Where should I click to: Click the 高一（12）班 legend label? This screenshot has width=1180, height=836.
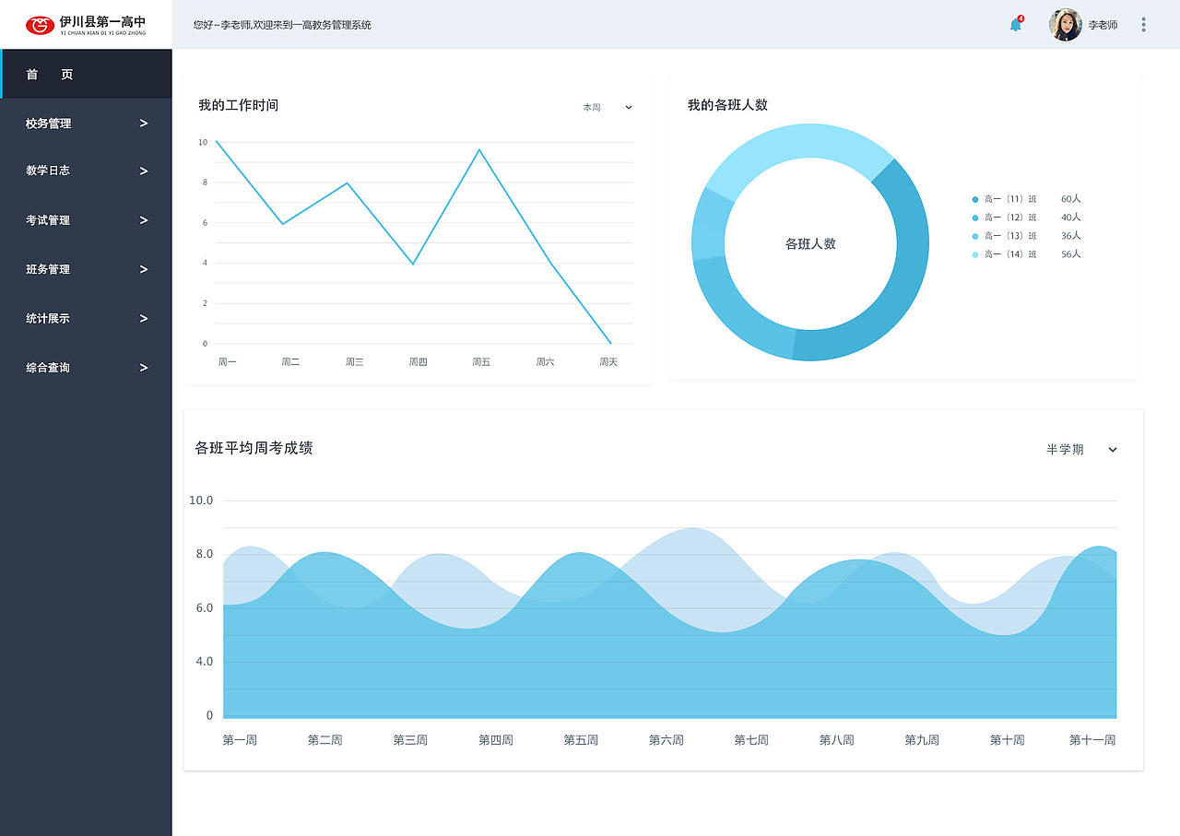pos(1010,218)
